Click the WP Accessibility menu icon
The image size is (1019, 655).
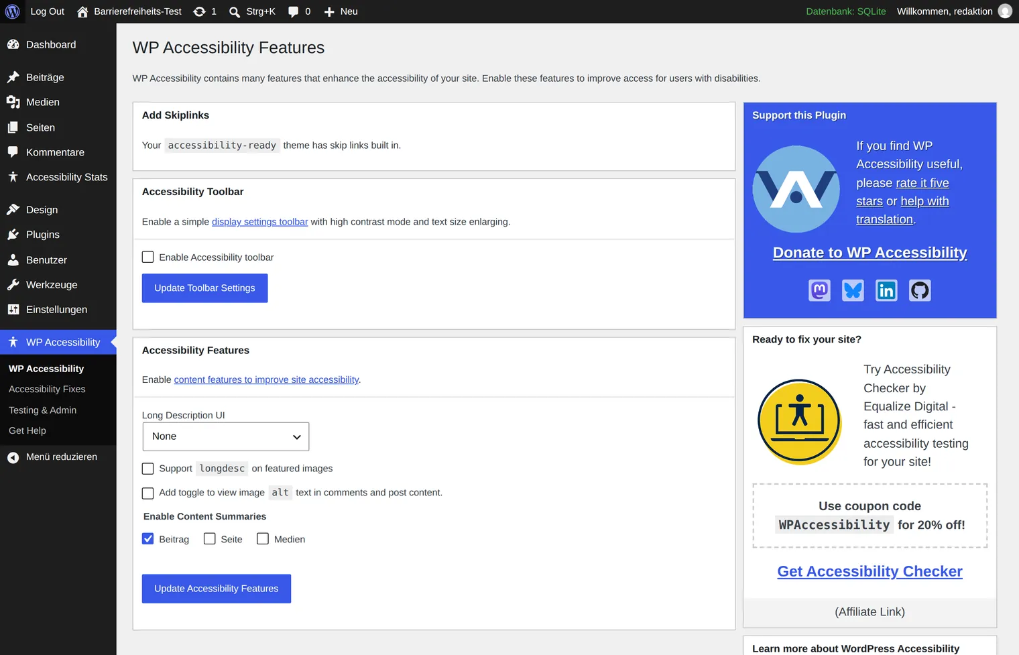point(13,343)
